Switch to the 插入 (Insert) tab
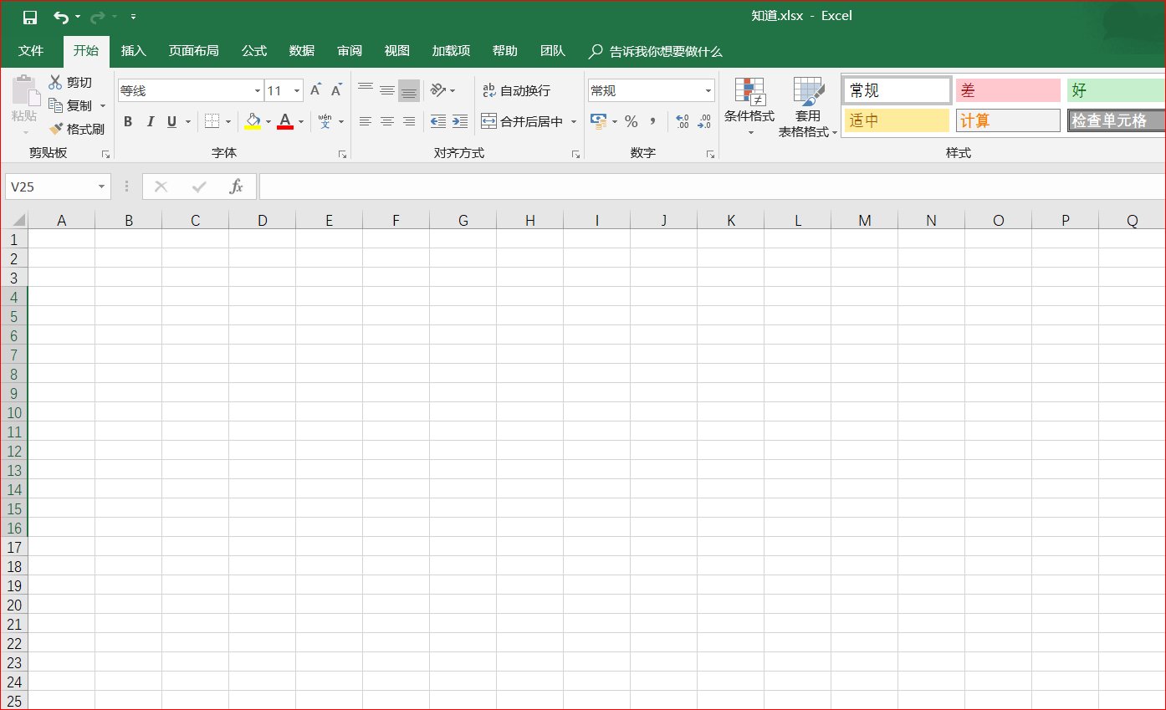The image size is (1166, 710). pos(133,51)
